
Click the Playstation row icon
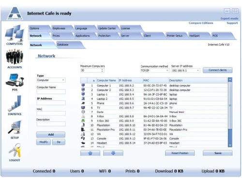83,125
